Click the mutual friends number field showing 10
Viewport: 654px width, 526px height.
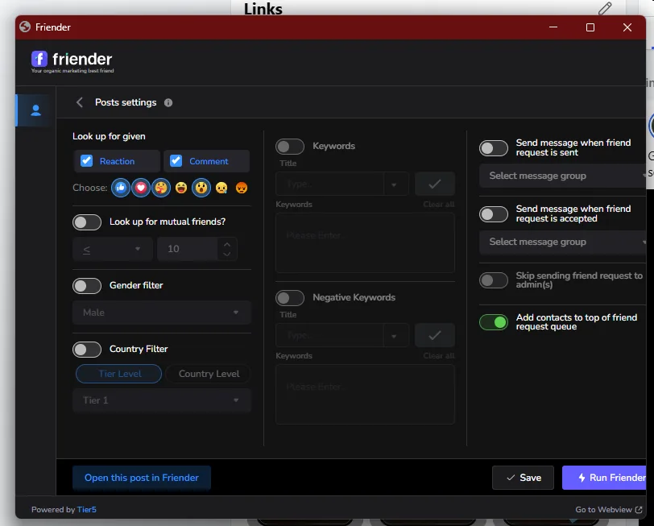pos(188,249)
